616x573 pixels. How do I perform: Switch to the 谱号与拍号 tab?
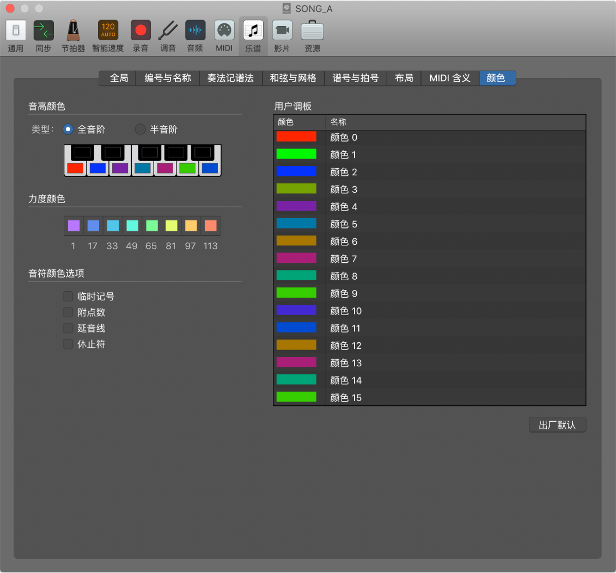[356, 78]
